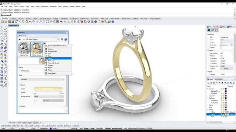Click the Place... button in Camera Location
Image resolution: width=236 pixels, height=132 pixels.
point(226,69)
